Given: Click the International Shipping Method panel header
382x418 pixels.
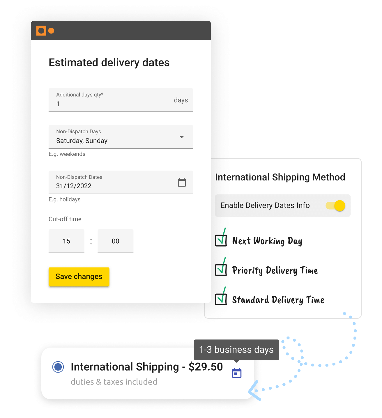Looking at the screenshot, I should [x=280, y=177].
